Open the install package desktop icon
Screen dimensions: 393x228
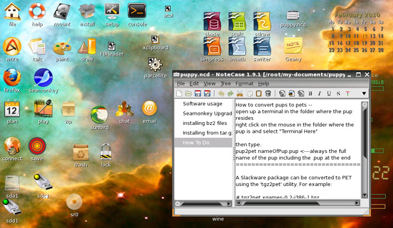click(x=87, y=15)
